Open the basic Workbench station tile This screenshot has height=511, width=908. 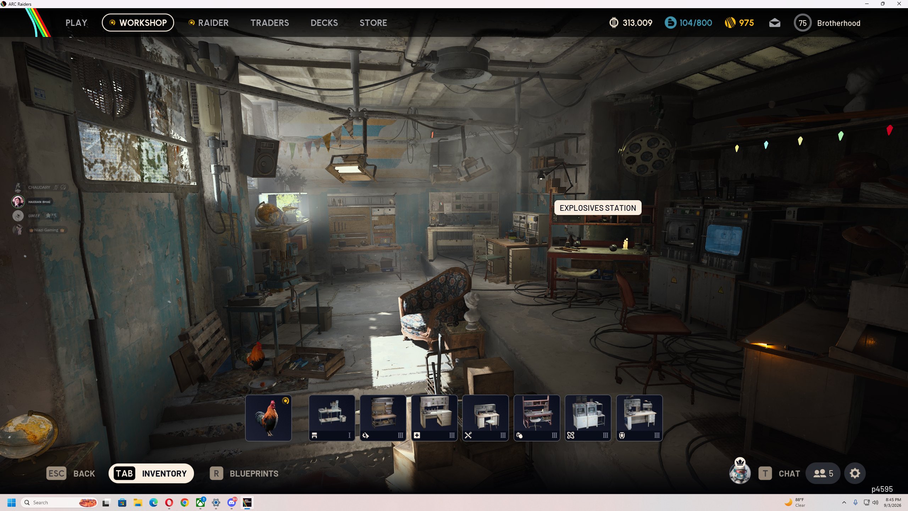pyautogui.click(x=332, y=418)
